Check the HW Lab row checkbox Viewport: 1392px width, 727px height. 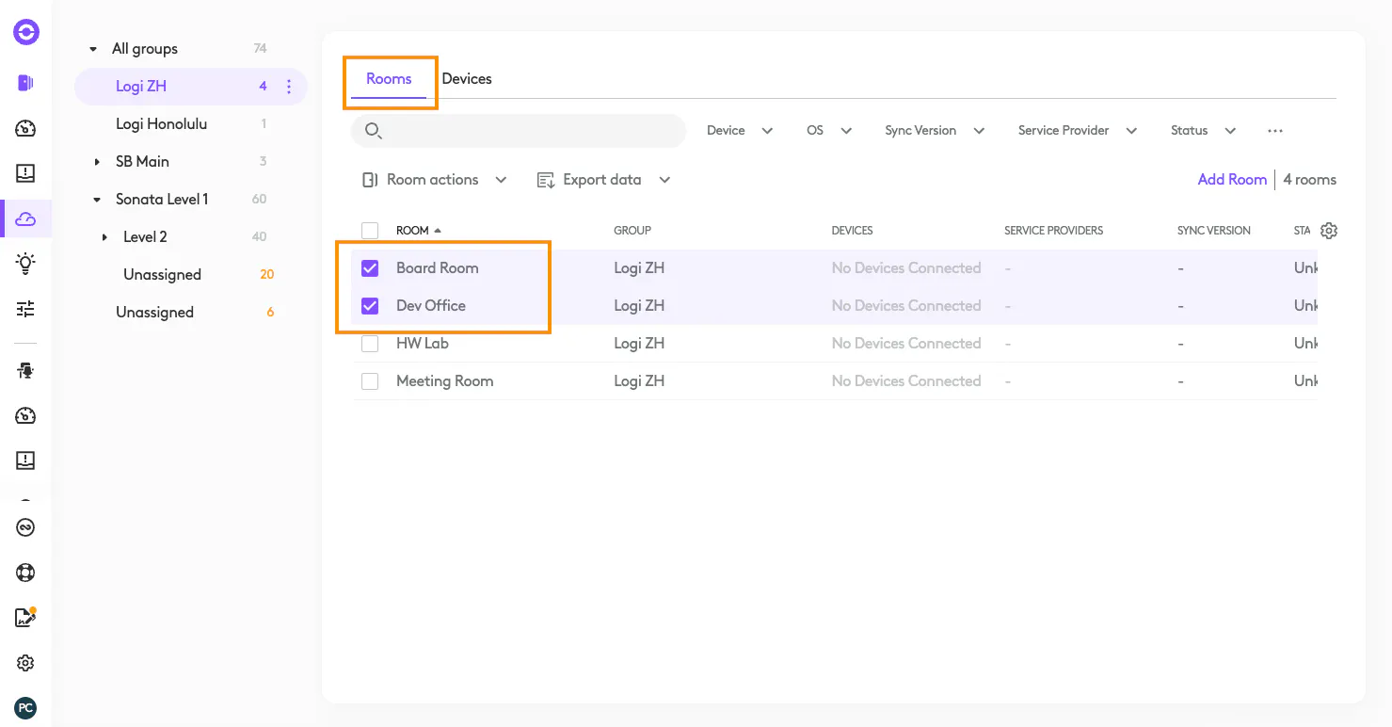[x=370, y=344]
